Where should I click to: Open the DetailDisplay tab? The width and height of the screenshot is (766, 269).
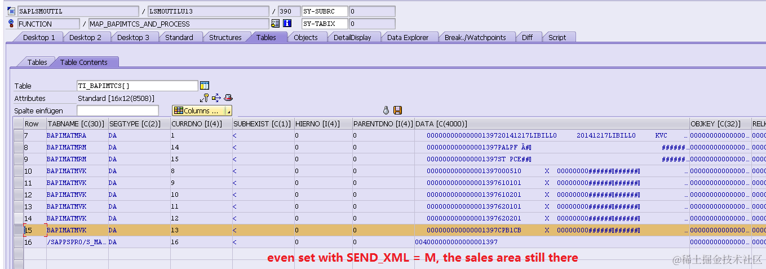coord(352,37)
